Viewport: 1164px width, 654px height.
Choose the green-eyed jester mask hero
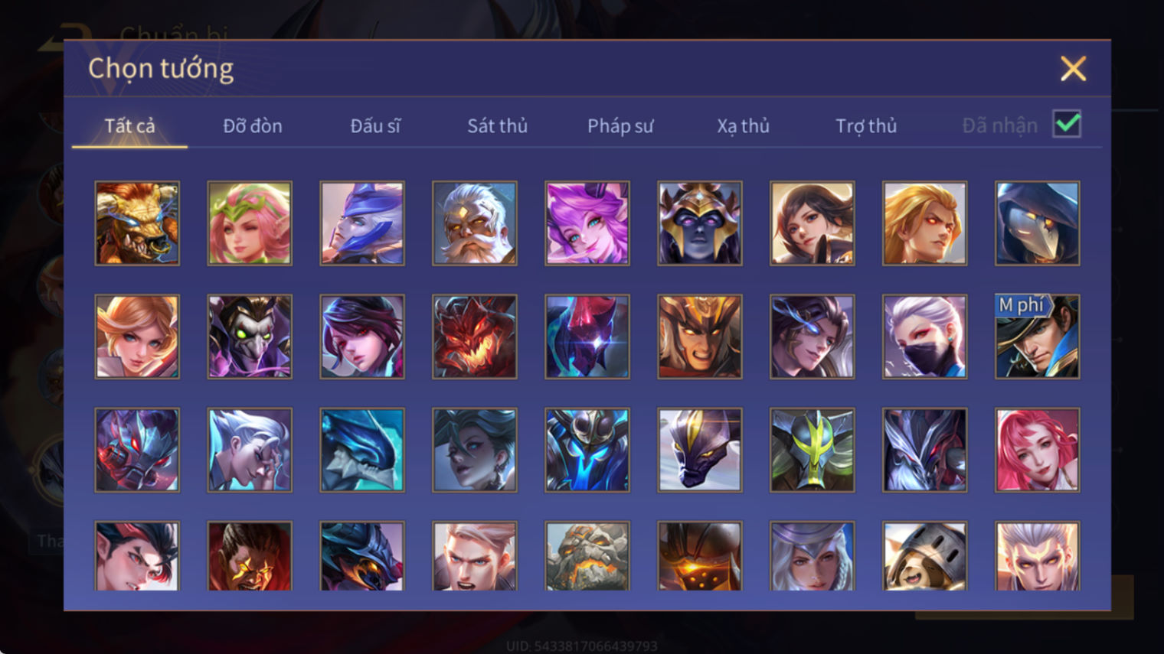coord(250,337)
